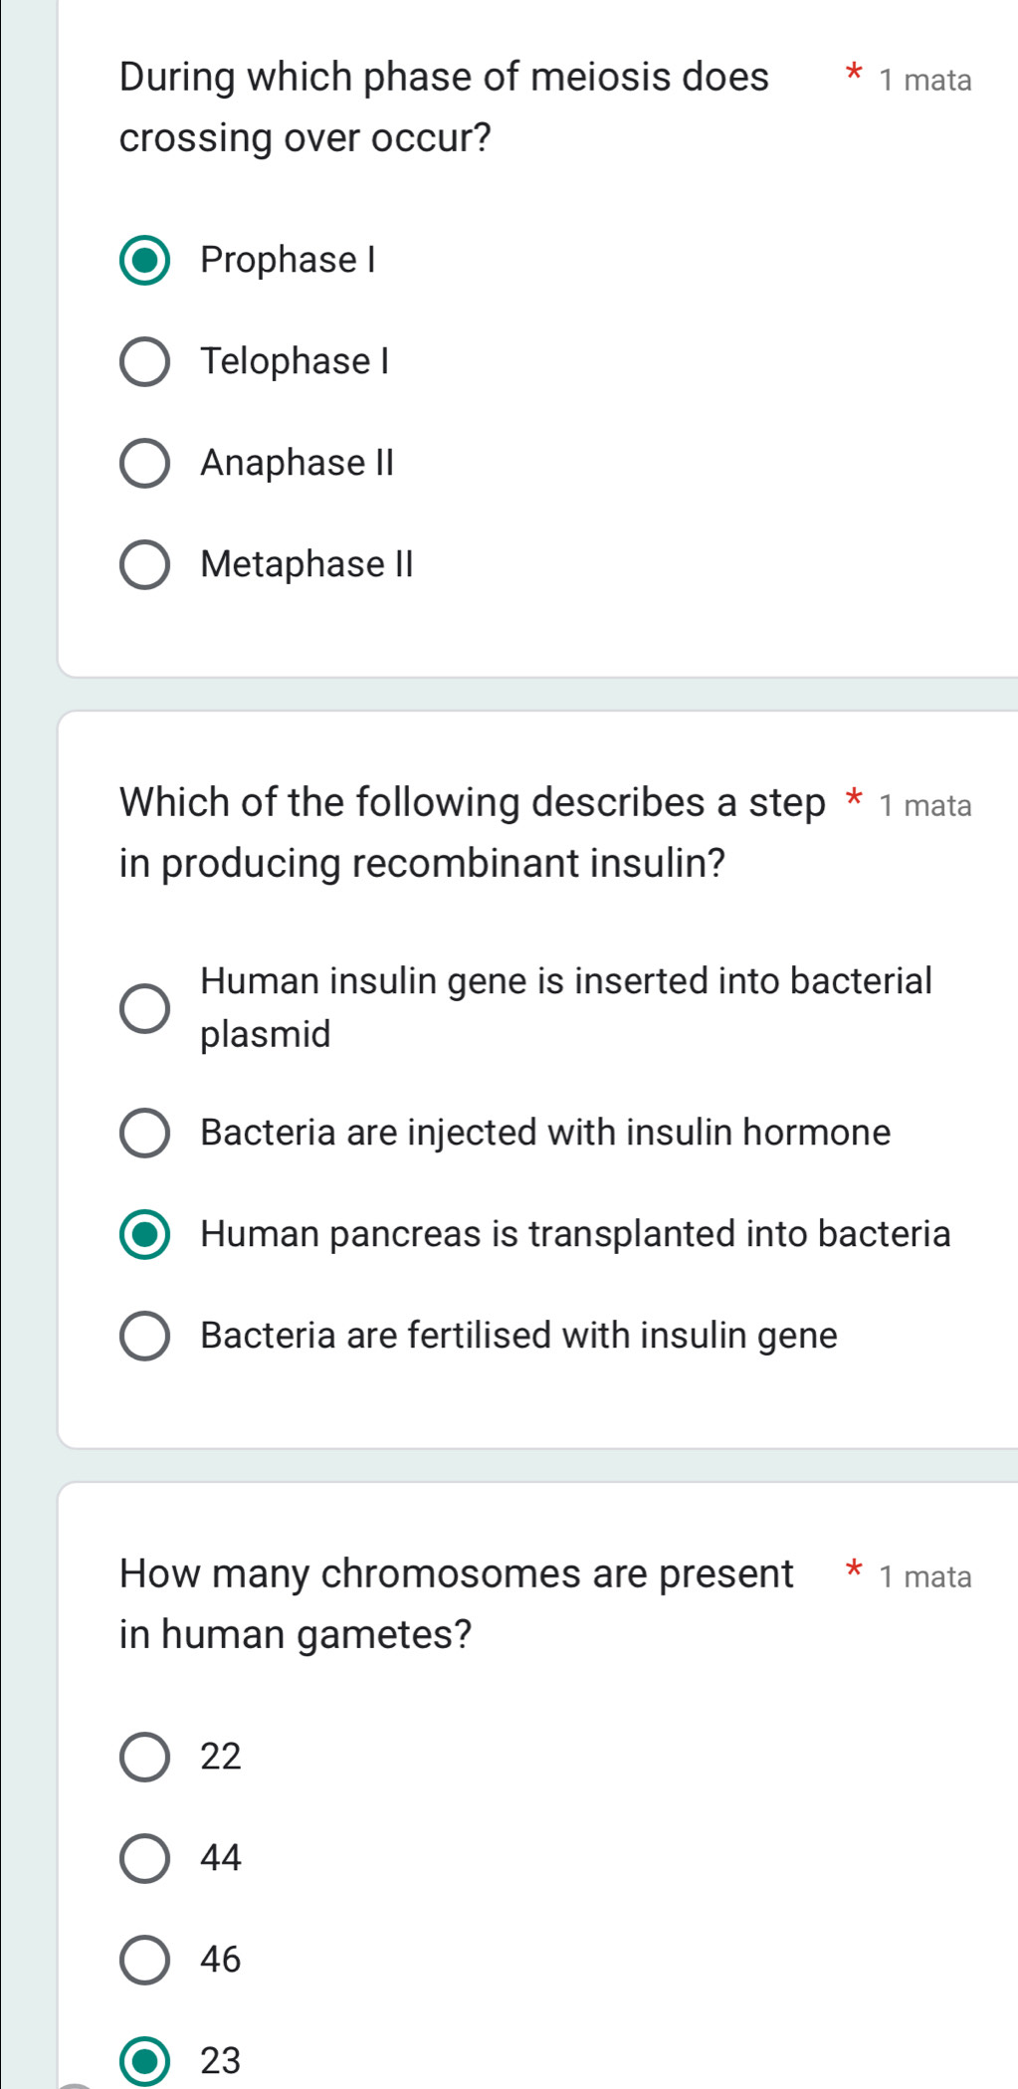
Task: Choose 44 as the chromosome count
Action: 145,1857
